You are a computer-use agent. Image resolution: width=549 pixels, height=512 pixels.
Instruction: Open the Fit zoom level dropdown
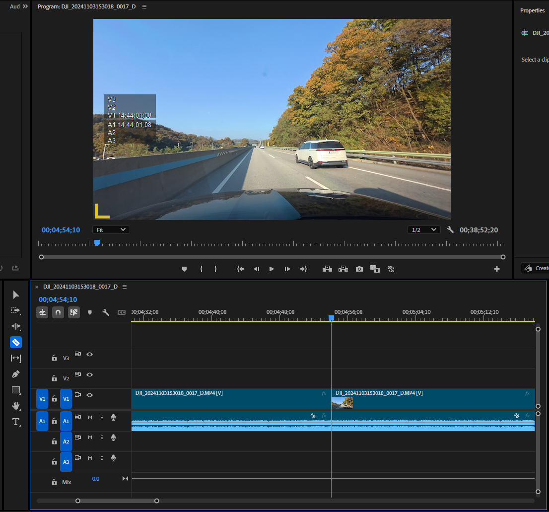[x=111, y=230]
